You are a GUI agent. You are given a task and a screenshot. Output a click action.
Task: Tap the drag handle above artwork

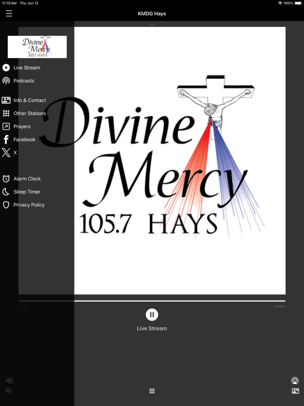point(152,24)
